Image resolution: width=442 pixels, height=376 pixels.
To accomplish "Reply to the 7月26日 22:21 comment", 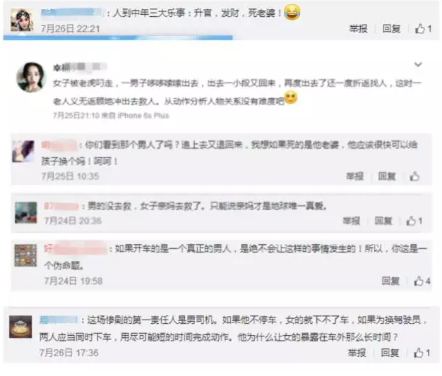I will click(391, 29).
